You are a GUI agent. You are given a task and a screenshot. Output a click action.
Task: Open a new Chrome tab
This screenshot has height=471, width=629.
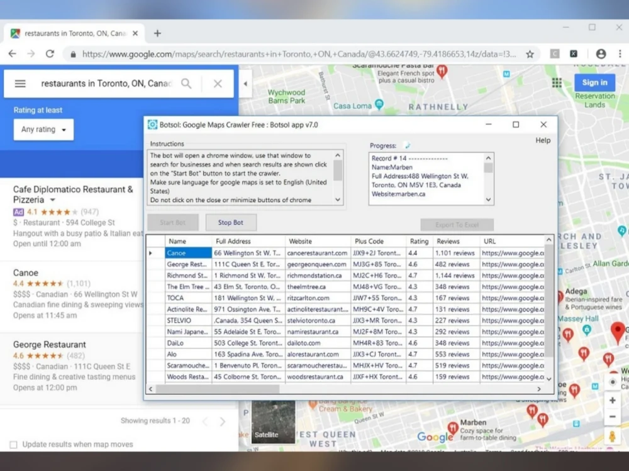coord(157,33)
